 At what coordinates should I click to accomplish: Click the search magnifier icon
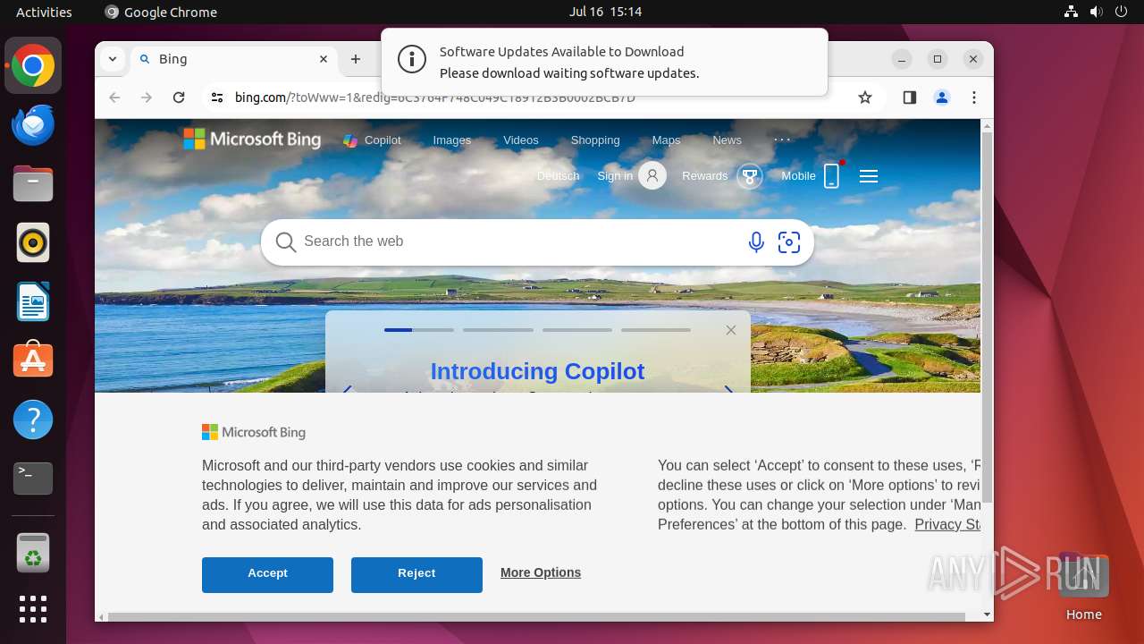tap(286, 242)
